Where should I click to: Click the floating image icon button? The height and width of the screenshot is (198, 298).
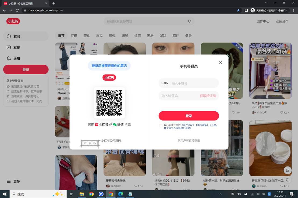coord(288,170)
